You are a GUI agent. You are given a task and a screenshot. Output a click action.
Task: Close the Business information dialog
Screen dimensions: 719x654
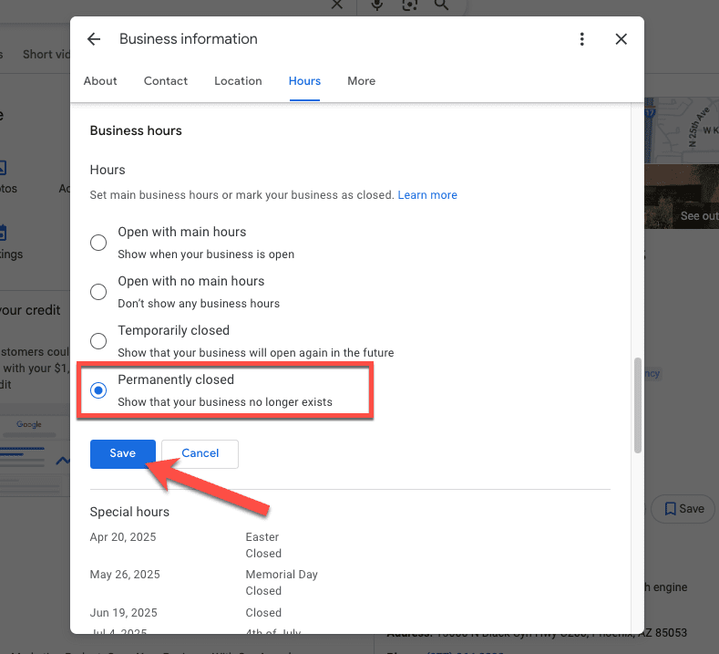click(621, 39)
